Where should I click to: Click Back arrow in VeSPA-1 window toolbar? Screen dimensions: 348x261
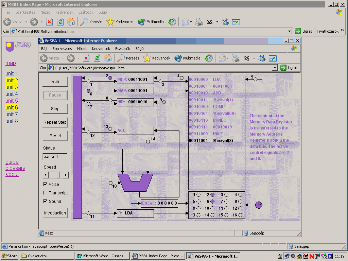coord(44,58)
